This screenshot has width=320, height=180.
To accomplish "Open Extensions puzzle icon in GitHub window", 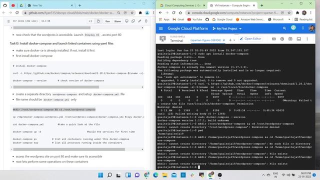I will (140, 12).
